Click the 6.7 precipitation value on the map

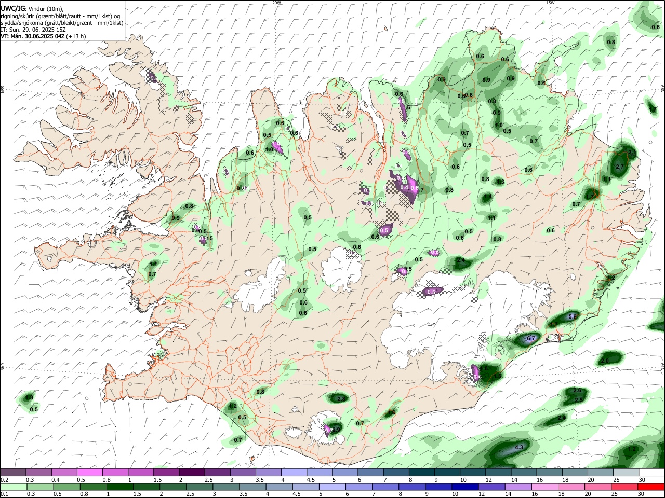pyautogui.click(x=530, y=338)
